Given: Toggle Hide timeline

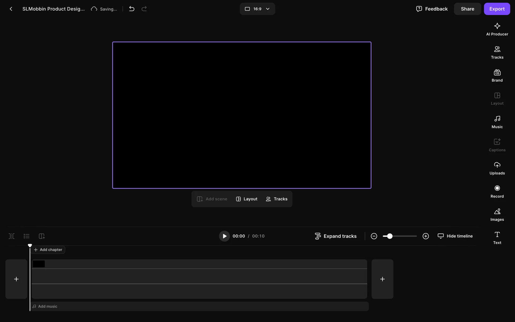Looking at the screenshot, I should click(455, 236).
